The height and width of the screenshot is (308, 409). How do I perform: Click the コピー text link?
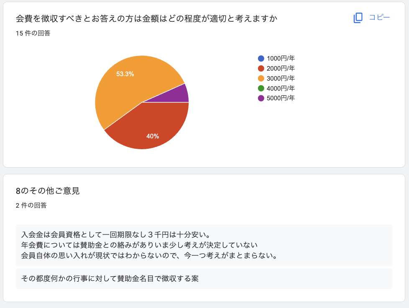pos(379,18)
